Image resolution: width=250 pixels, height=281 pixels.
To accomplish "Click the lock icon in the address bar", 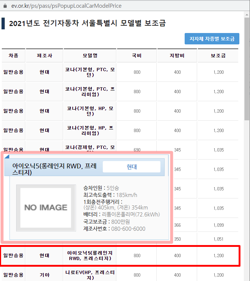I will [5, 6].
